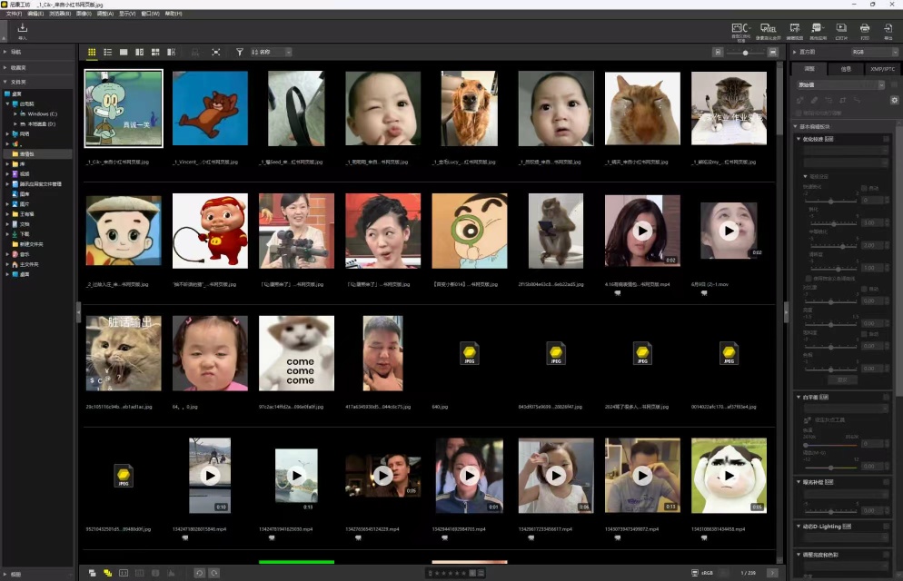Open the Browser (浏览器) menu

click(60, 14)
